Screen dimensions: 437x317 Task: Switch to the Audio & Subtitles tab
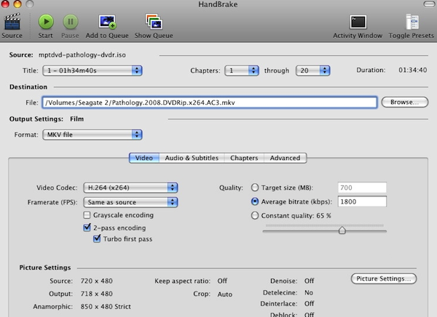(192, 158)
